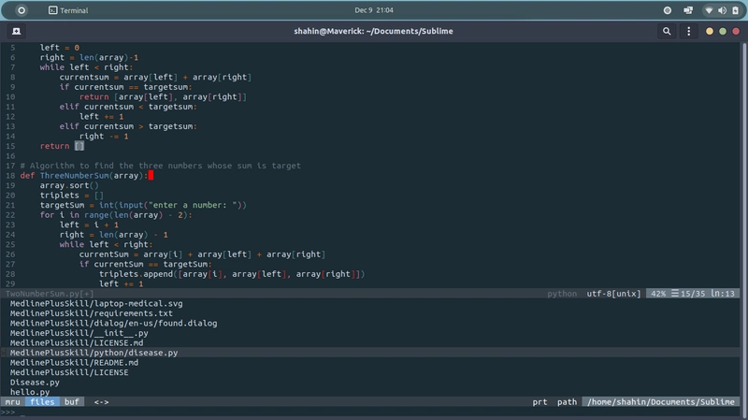
Task: Click the volume speaker icon
Action: click(722, 10)
